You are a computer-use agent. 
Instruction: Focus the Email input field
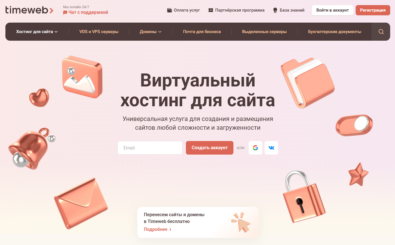150,148
